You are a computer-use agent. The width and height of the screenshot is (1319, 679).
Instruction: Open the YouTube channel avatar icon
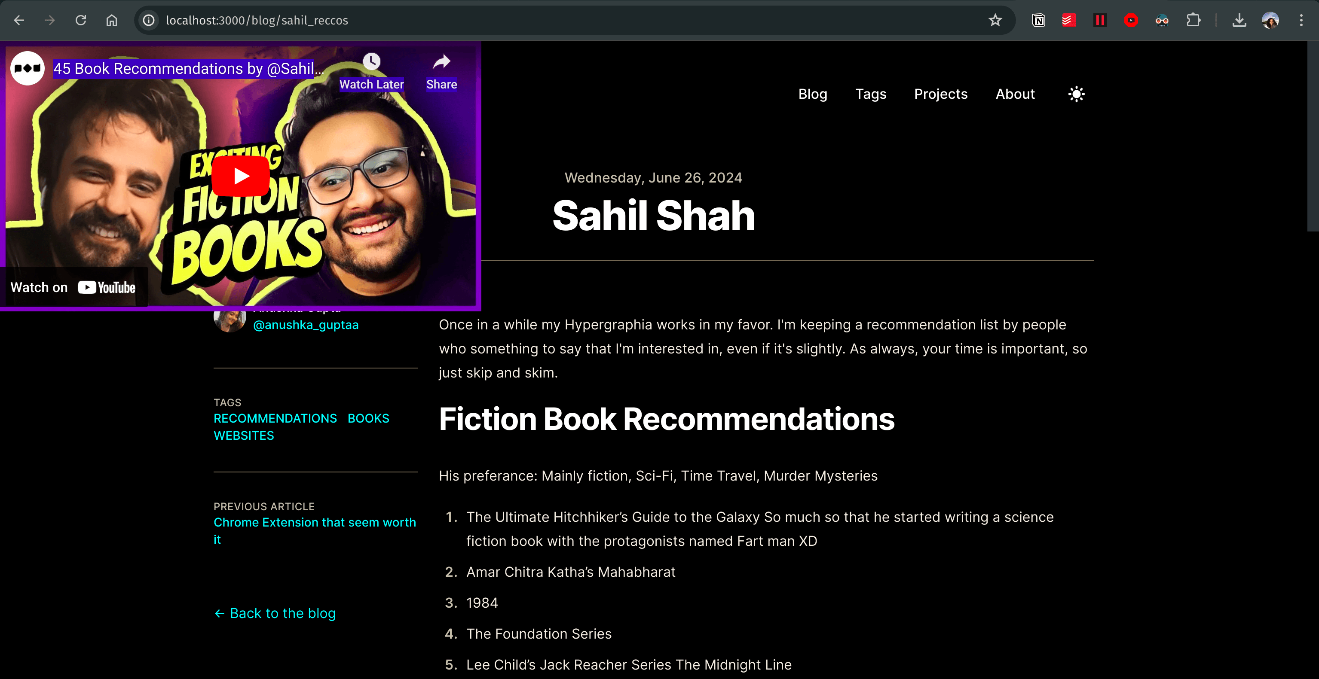[x=28, y=68]
